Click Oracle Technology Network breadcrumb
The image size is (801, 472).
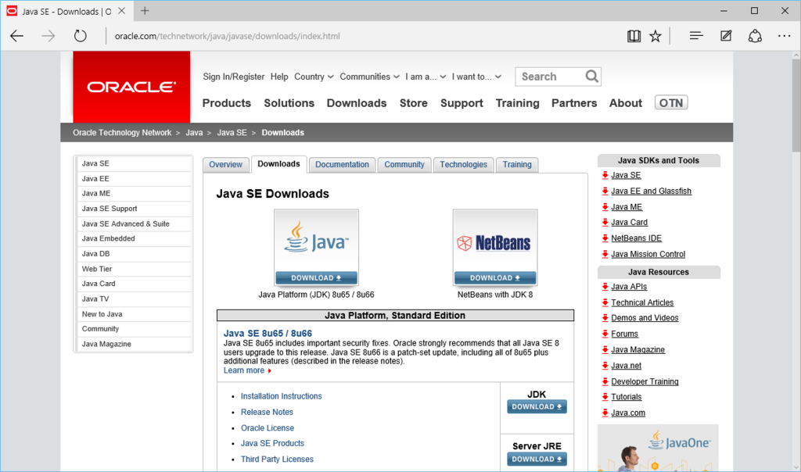coord(122,133)
